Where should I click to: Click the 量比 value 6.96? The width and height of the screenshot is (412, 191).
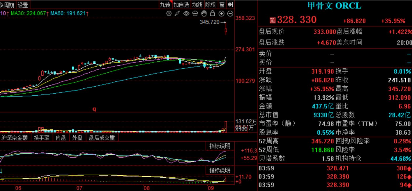405,106
